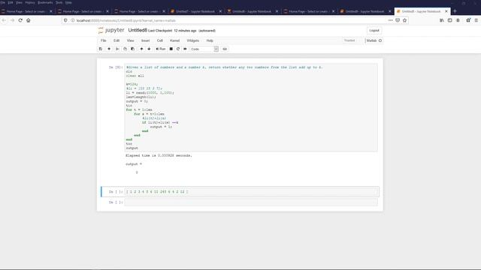The height and width of the screenshot is (270, 481).
Task: Close the Untitled7 Jupyter Notebook tab
Action: tap(220, 11)
